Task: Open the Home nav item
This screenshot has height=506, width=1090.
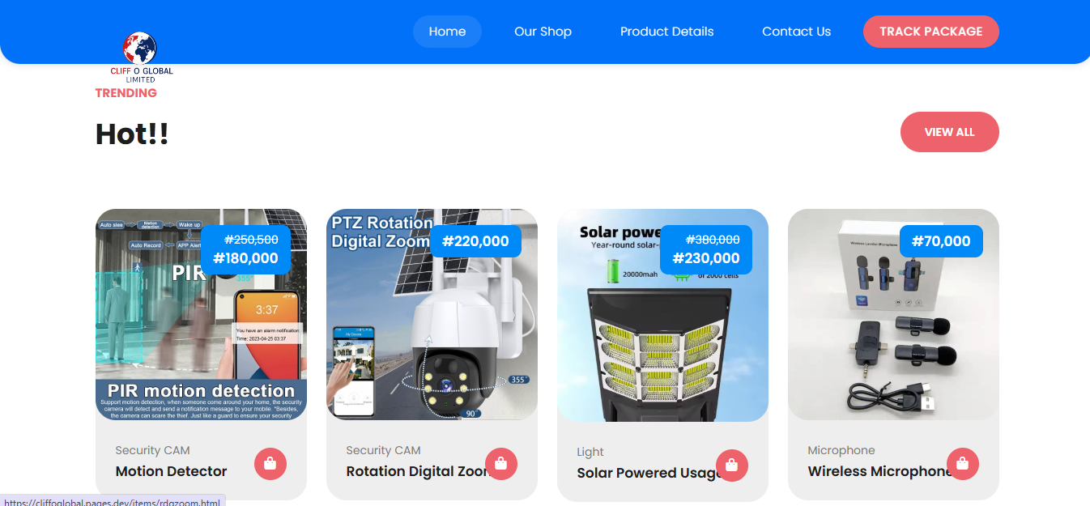Action: (447, 32)
